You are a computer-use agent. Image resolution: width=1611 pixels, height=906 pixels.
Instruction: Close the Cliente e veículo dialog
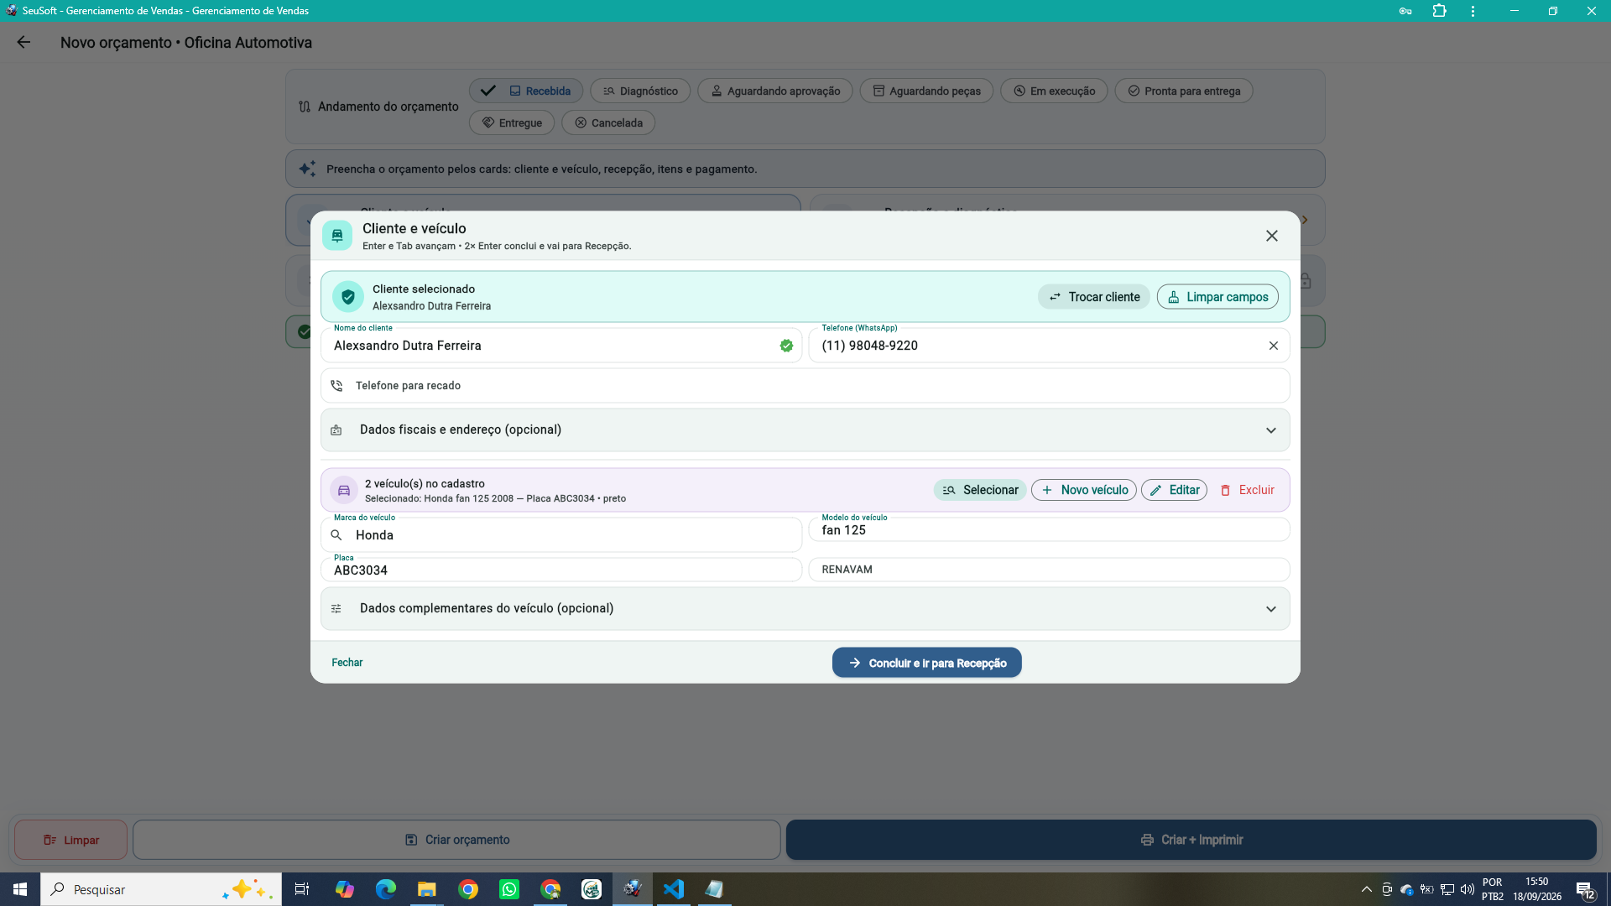point(1272,236)
